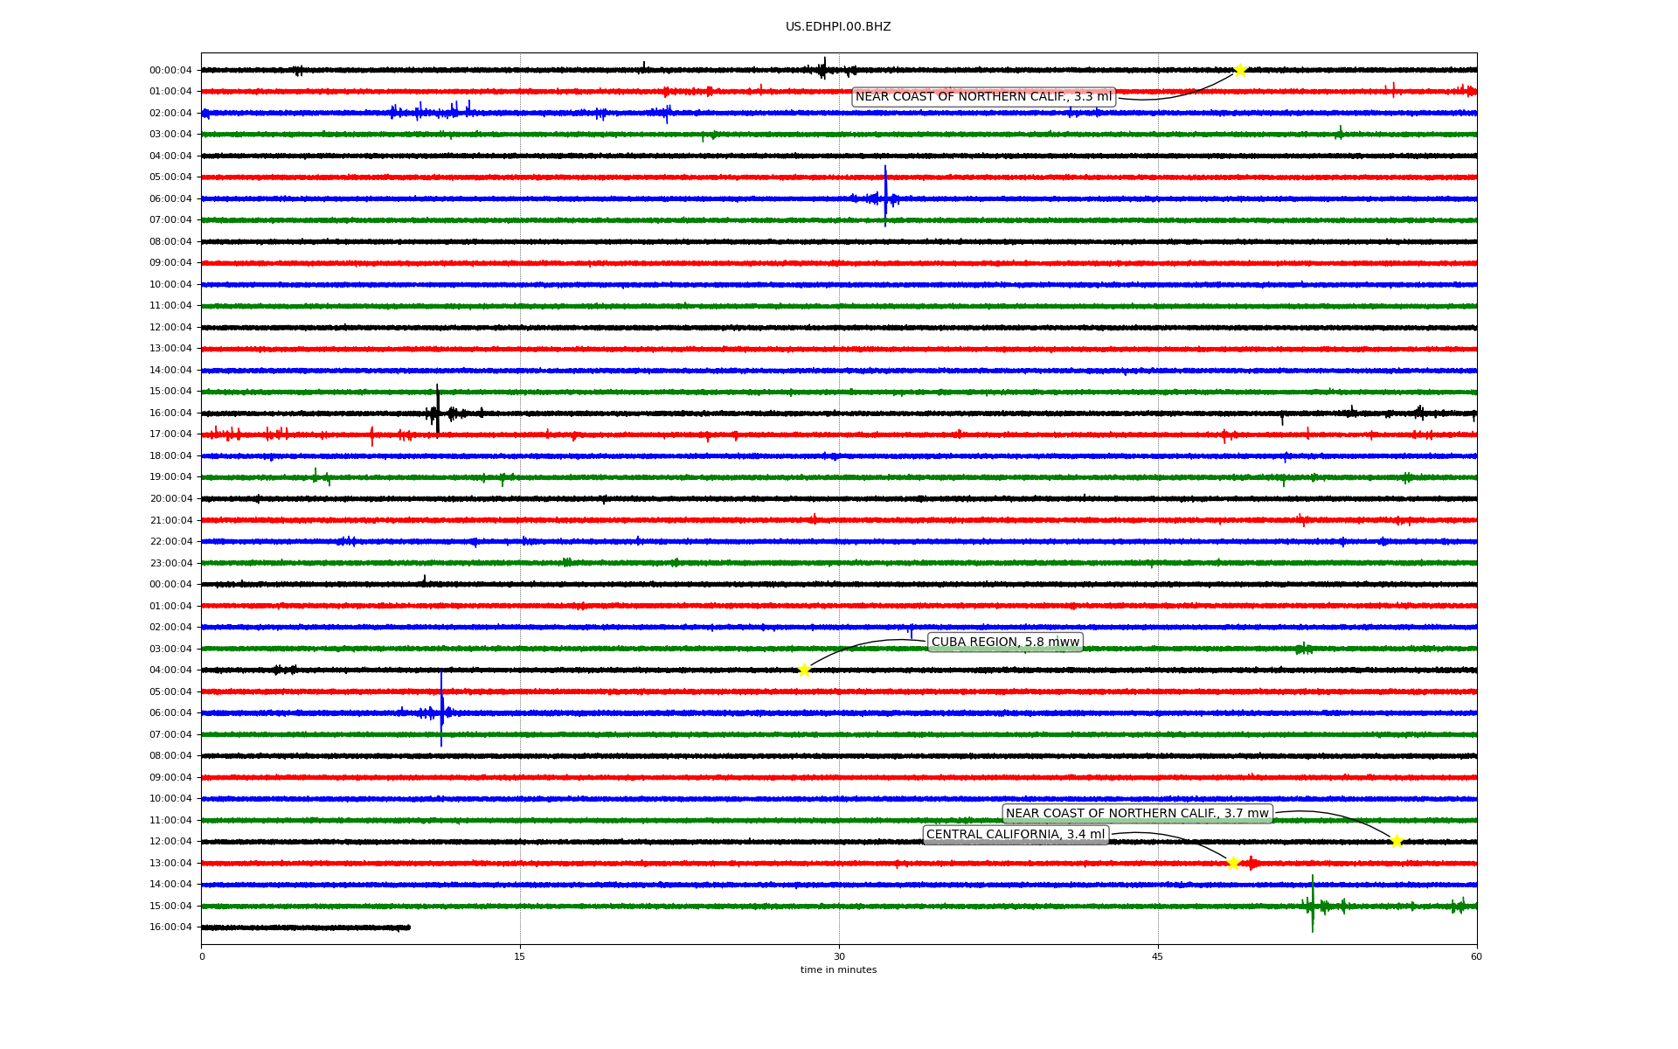The width and height of the screenshot is (1678, 1049).
Task: Click 'NEAR COAST OF NORTHERN CALIF., 3.7 mw' label
Action: (1136, 813)
